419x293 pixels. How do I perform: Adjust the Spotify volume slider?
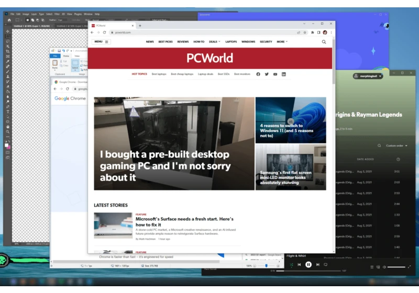click(396, 267)
